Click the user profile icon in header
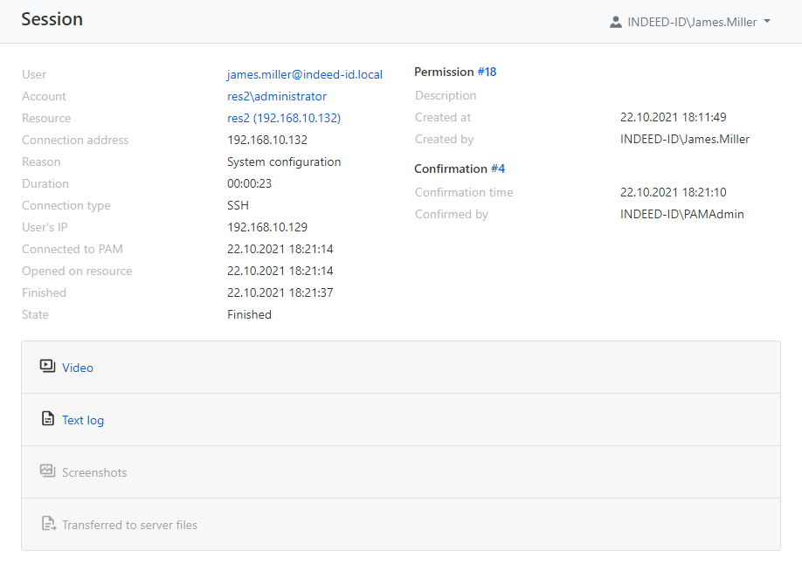802x578 pixels. (x=616, y=22)
